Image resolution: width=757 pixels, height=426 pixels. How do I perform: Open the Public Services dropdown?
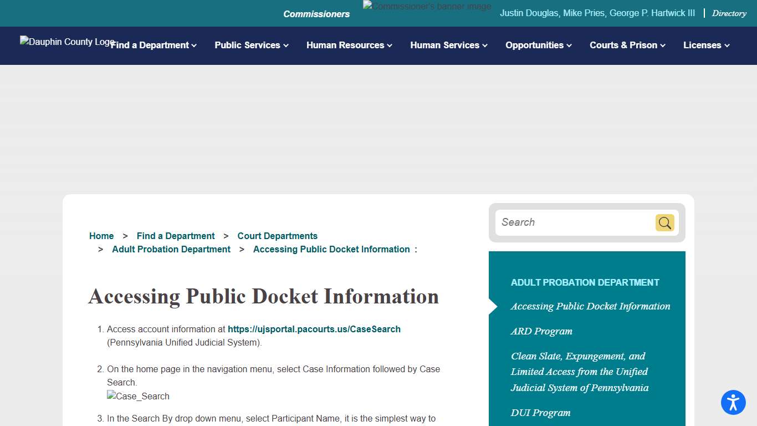pyautogui.click(x=251, y=45)
